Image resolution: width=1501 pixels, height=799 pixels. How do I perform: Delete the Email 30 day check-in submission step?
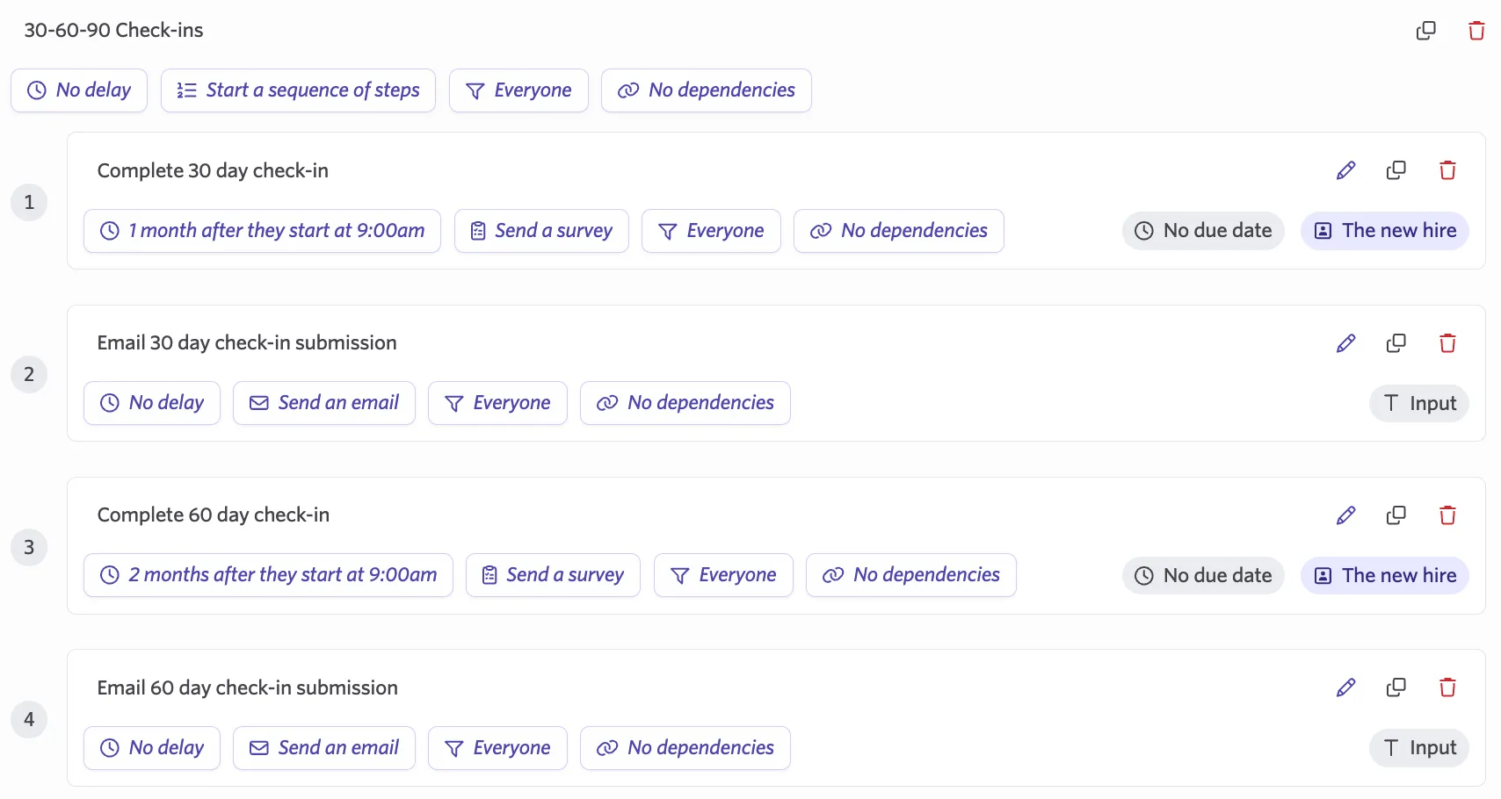1447,343
